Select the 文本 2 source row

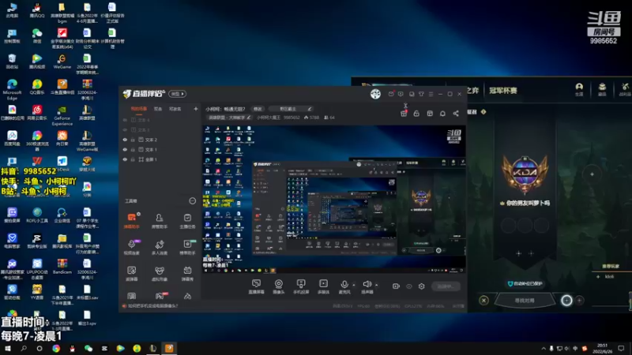[x=160, y=140]
